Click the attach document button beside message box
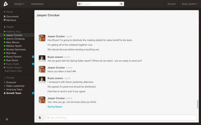The height and width of the screenshot is (125, 201). click(40, 117)
